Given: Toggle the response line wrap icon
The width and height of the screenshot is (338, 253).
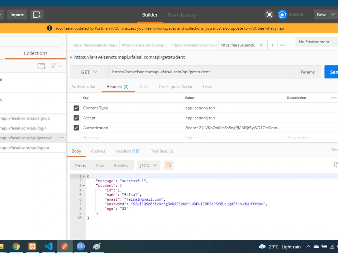Looking at the screenshot, I should (168, 165).
